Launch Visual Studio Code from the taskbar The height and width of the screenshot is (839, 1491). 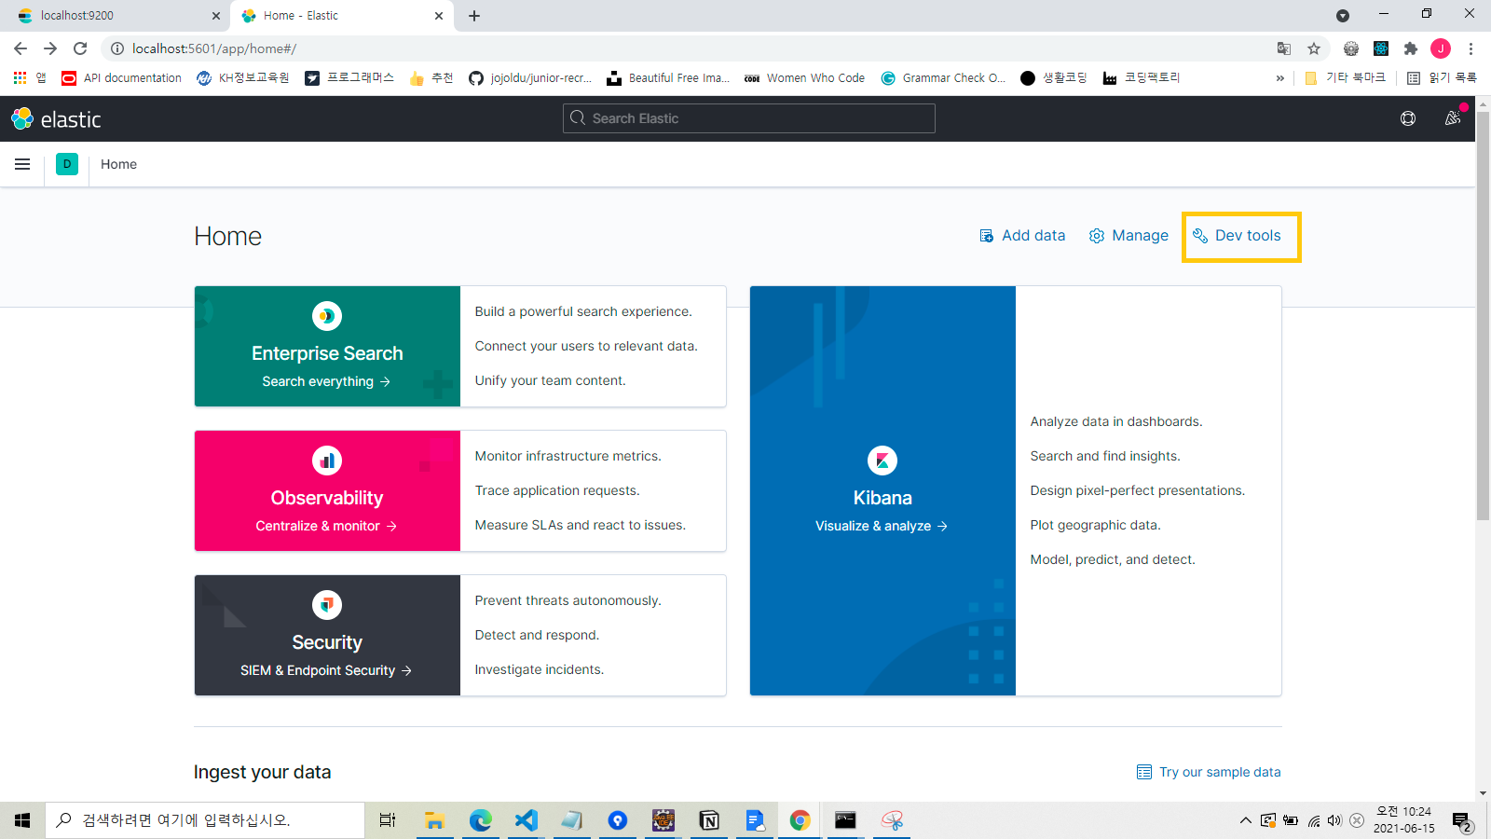tap(526, 820)
